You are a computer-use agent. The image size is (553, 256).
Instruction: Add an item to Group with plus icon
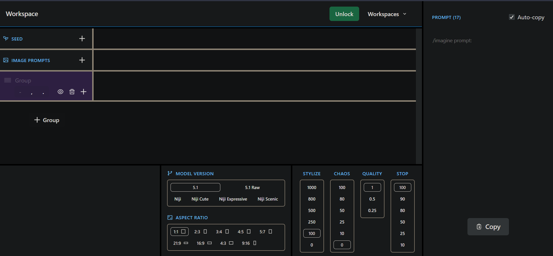(84, 92)
